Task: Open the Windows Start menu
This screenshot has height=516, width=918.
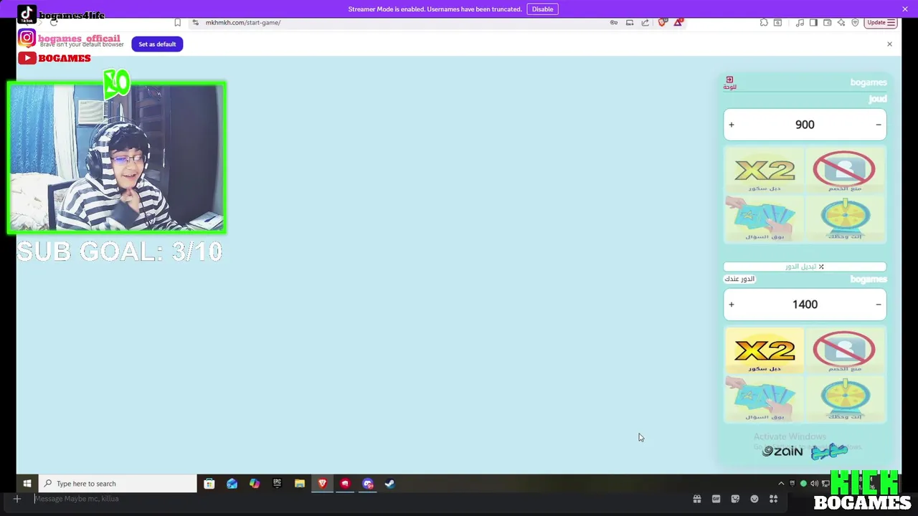Action: point(27,484)
